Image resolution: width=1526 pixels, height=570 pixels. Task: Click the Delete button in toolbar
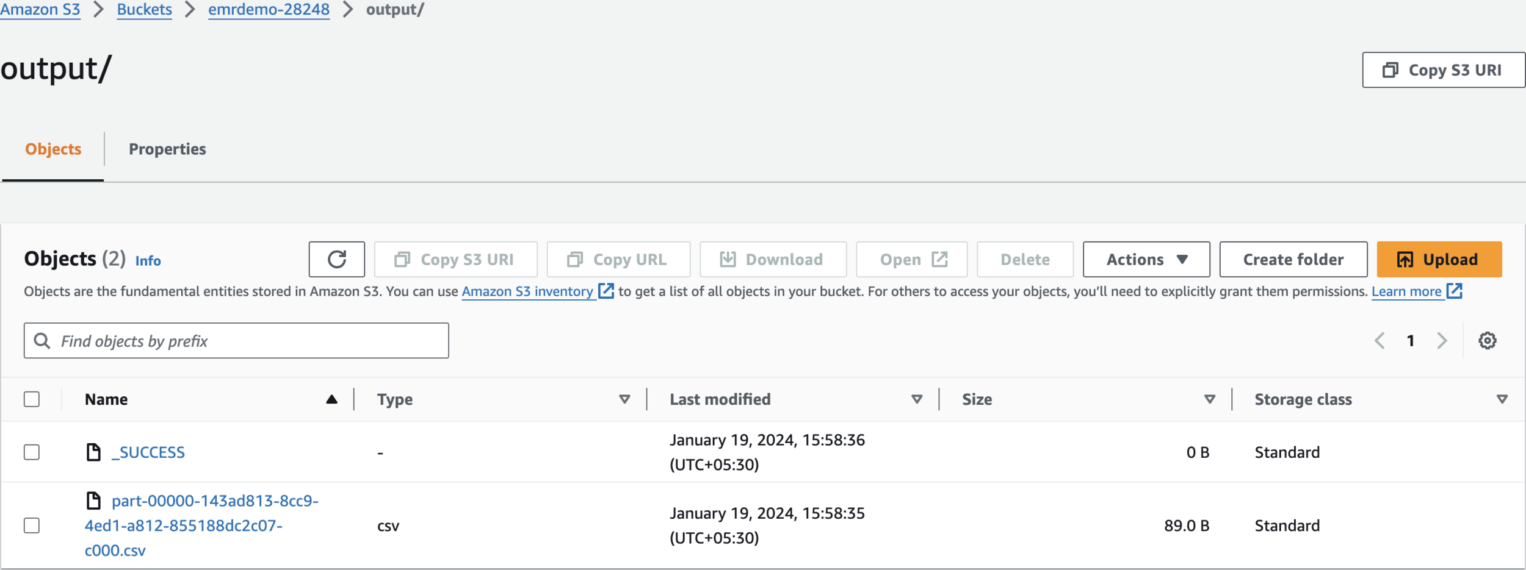coord(1025,259)
